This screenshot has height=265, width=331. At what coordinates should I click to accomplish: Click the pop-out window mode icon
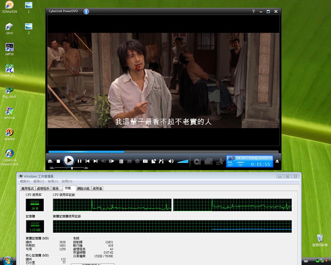point(153,161)
